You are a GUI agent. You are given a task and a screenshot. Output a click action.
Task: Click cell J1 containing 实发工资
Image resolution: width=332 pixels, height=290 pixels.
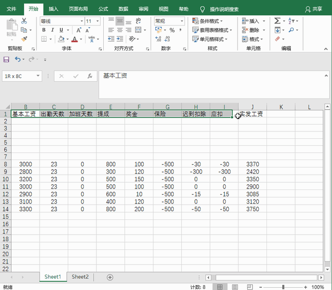pyautogui.click(x=252, y=114)
